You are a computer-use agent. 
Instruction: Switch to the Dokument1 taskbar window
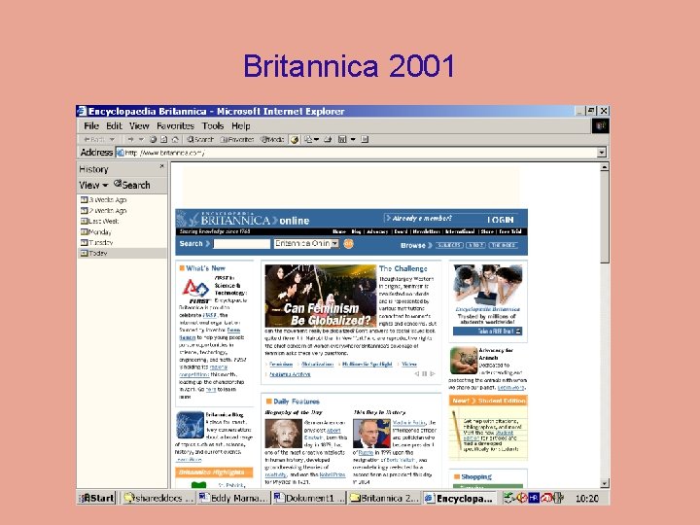(309, 498)
